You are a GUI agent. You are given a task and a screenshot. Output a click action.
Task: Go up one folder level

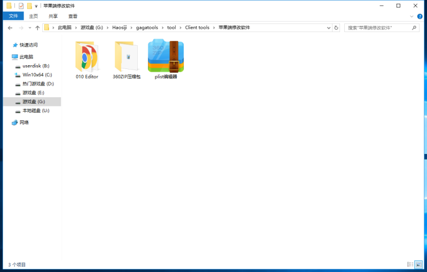[x=37, y=28]
